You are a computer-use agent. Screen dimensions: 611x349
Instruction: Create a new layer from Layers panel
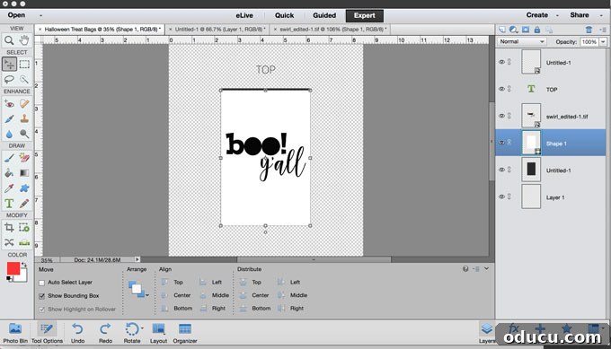tap(502, 30)
